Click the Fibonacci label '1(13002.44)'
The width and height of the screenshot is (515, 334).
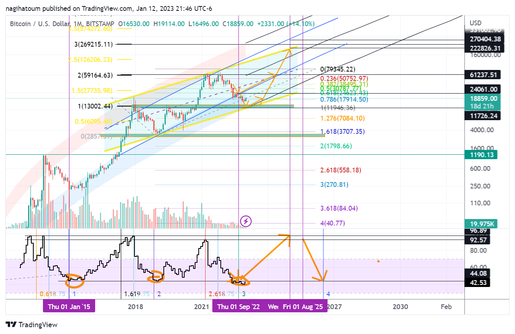pos(96,107)
